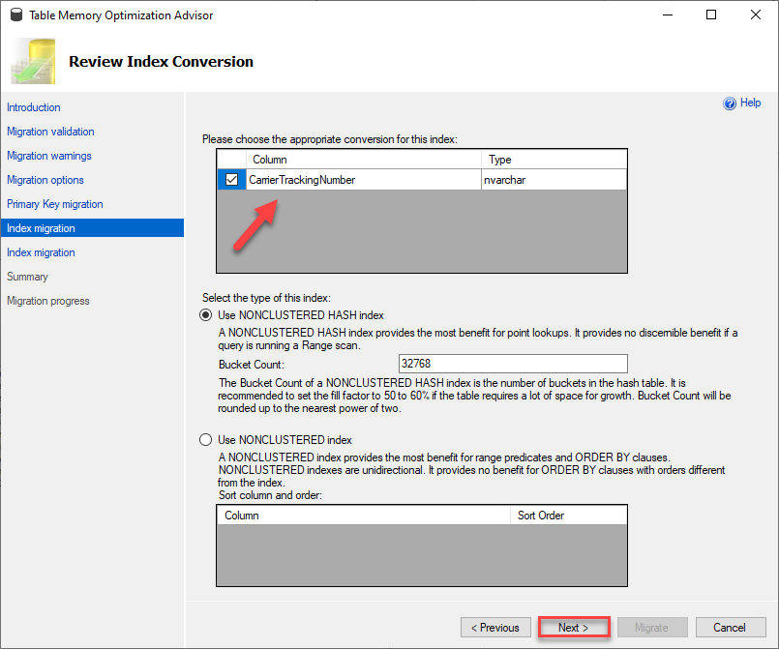Click the wizard table logo beside the heading
Viewport: 779px width, 649px height.
pos(33,62)
